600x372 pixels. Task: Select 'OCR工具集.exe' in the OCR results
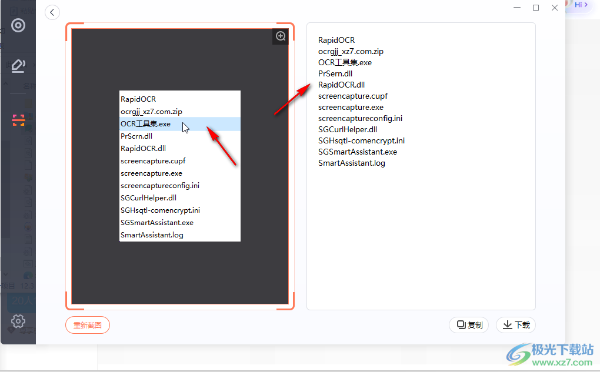(345, 62)
